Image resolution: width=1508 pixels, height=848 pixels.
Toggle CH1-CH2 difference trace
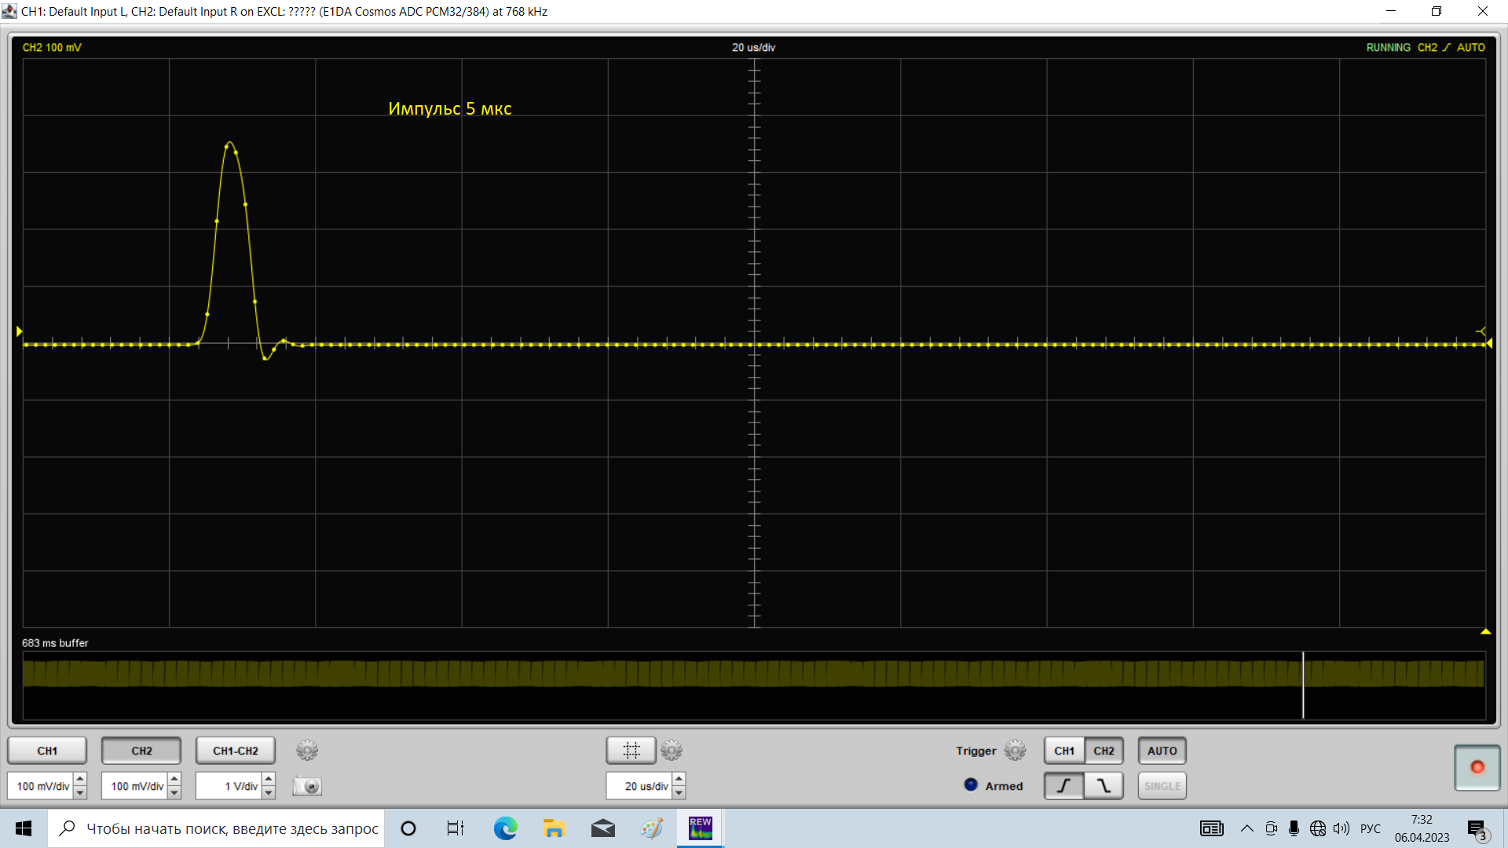coord(235,751)
